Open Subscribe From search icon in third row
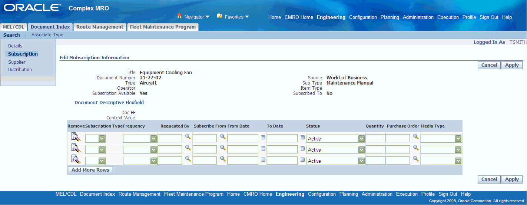Image resolution: width=527 pixels, height=205 pixels. pyautogui.click(x=223, y=159)
